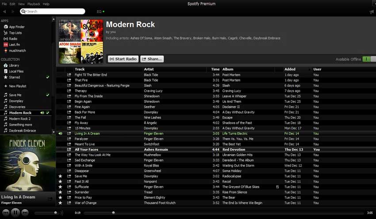Unstar the War of Change track
Screen dimensions: 376x219
coord(61,203)
